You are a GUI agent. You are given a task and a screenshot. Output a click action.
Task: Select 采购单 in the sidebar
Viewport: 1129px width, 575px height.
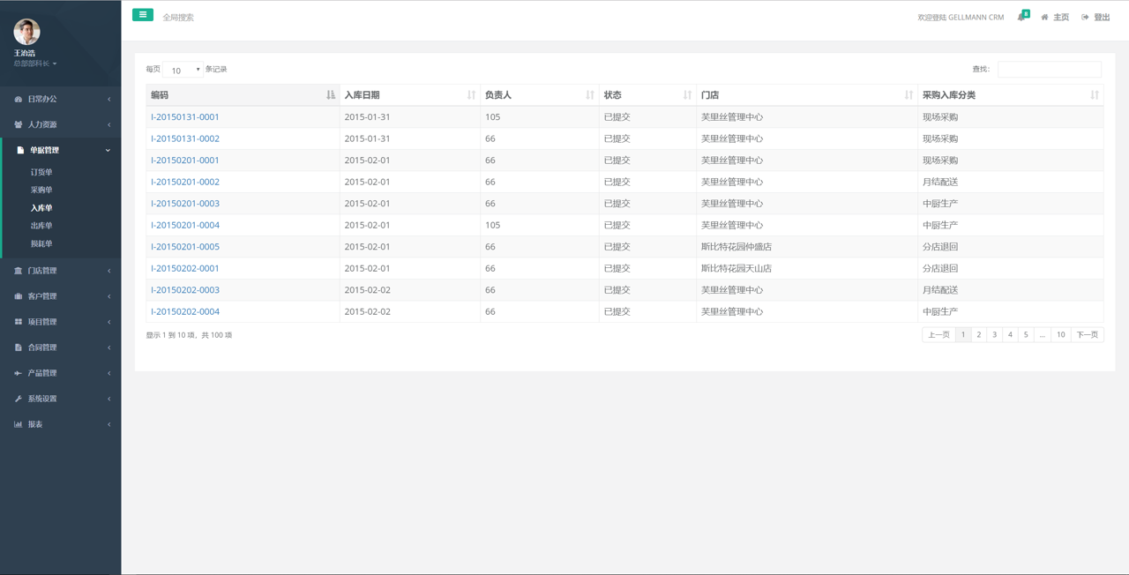click(41, 190)
